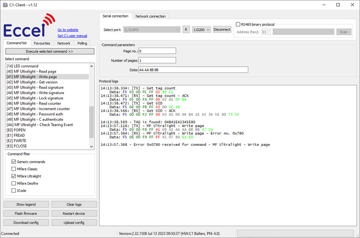Switch to the Polling tab
The image size is (360, 238).
click(82, 43)
